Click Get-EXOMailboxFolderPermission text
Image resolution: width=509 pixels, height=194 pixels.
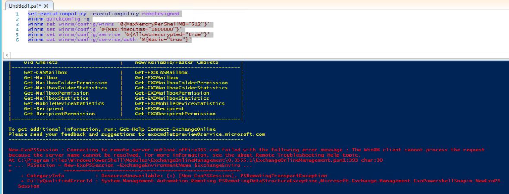(x=182, y=83)
